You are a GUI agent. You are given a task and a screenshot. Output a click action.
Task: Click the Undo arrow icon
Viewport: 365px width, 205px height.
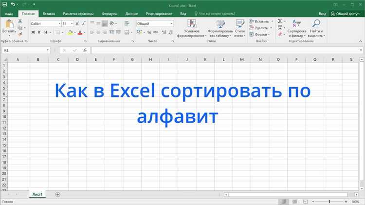[13, 4]
